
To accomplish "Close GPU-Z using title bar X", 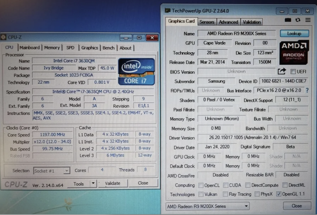I will click(x=307, y=11).
